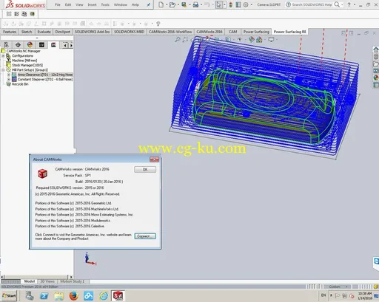Click the Options gear icon

pos(246,4)
